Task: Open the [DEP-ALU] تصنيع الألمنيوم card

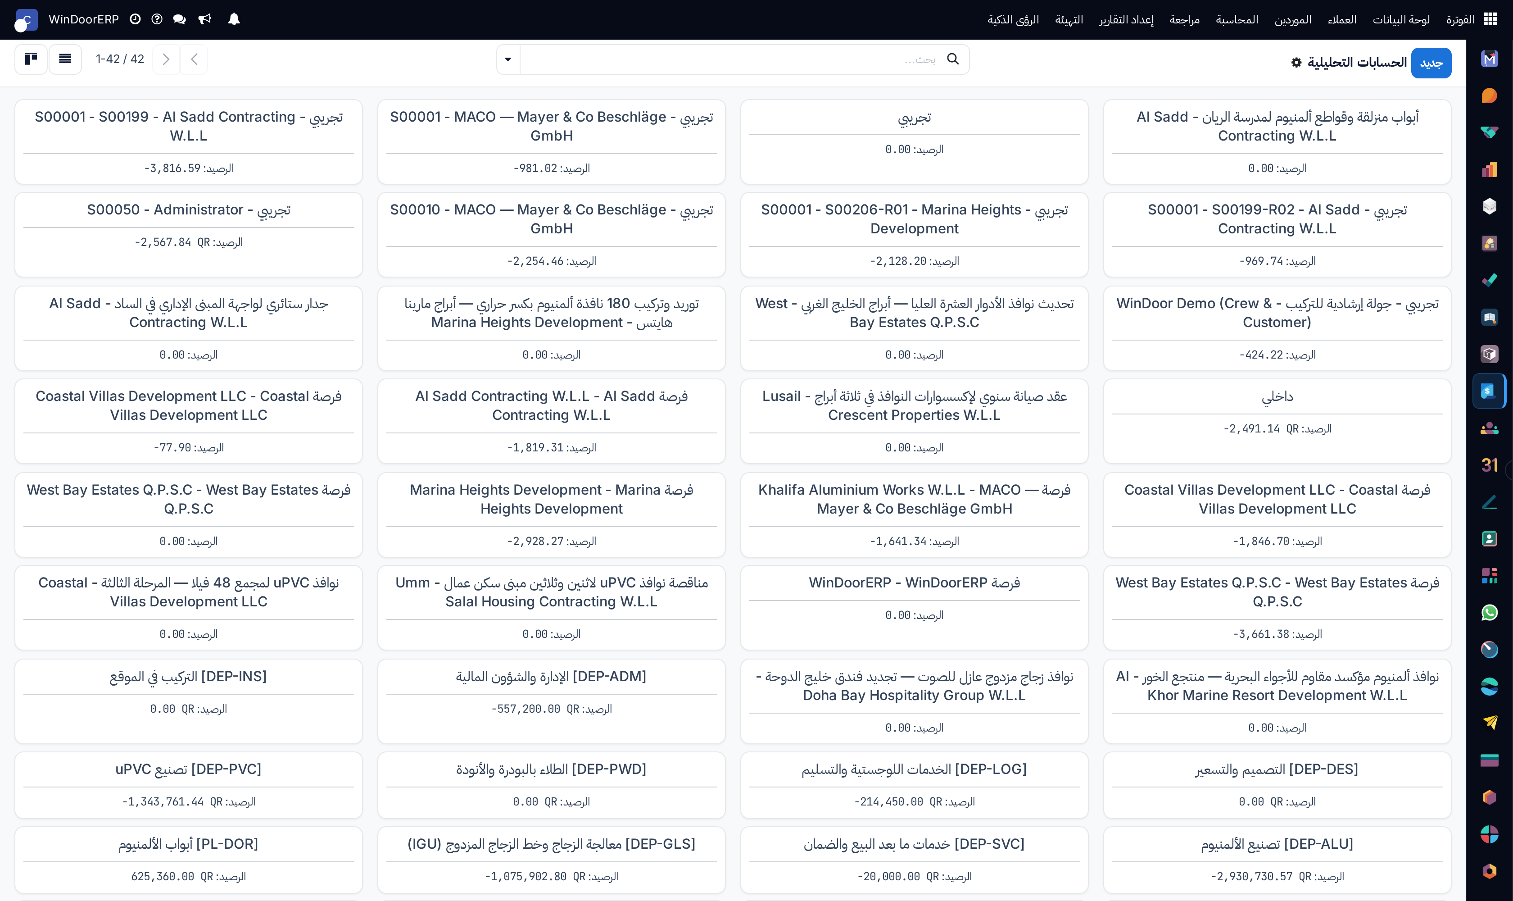Action: click(1277, 860)
